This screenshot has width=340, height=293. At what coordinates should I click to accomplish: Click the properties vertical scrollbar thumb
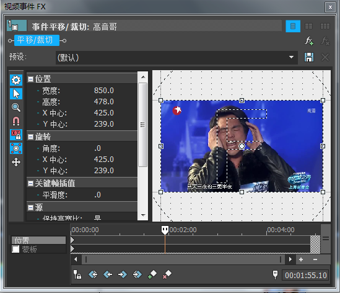(142, 125)
